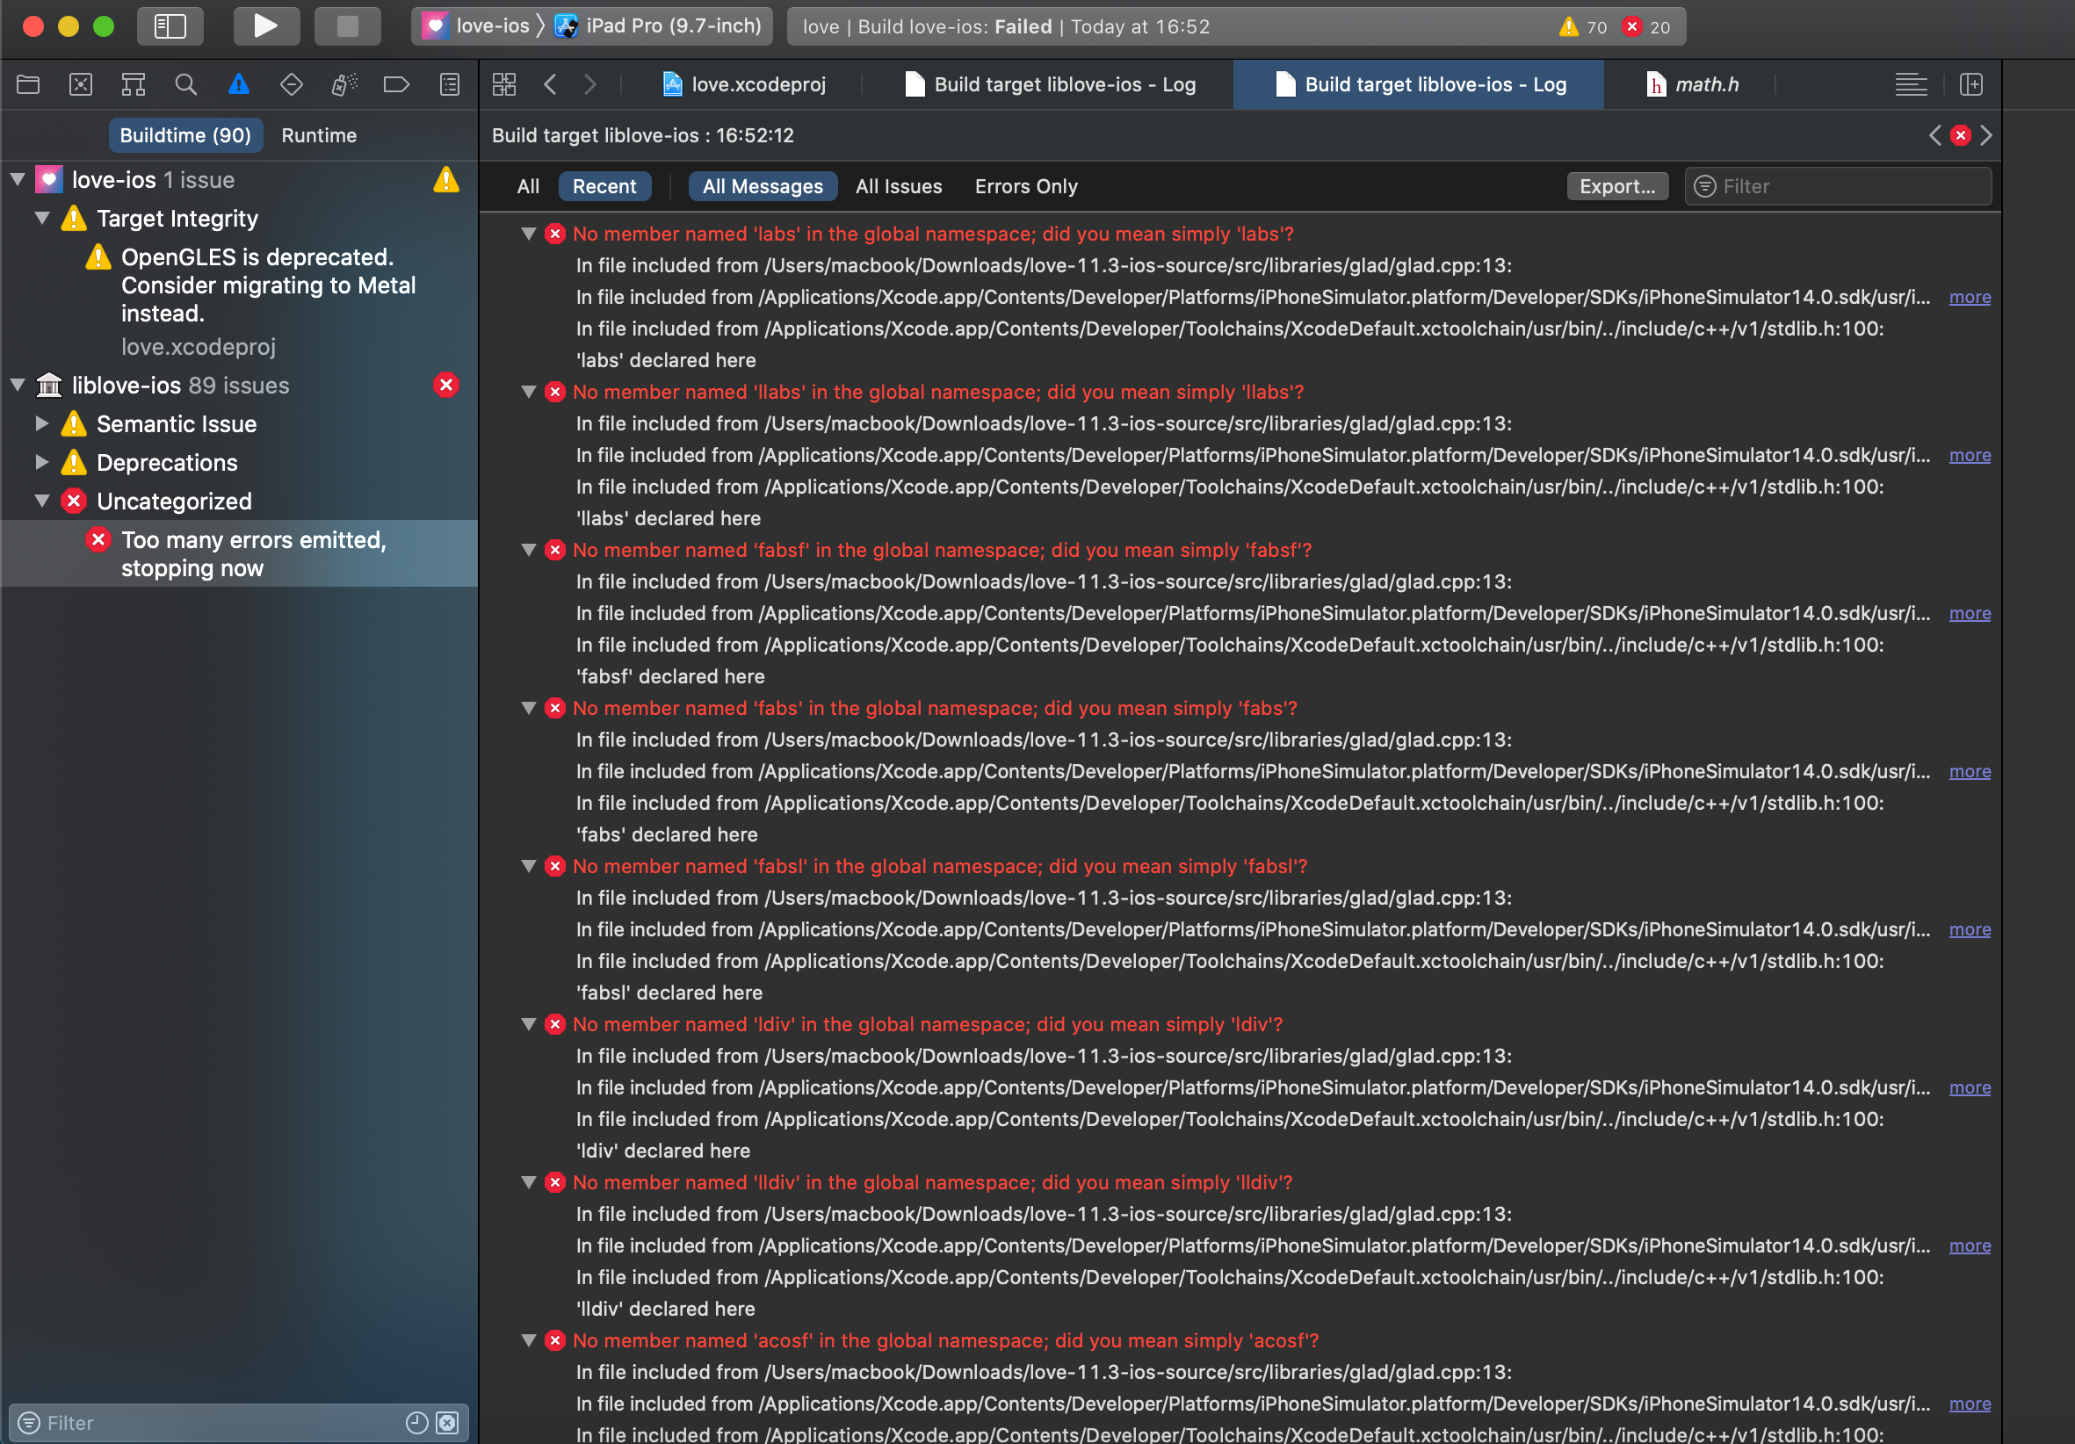
Task: Click the error indicator in the build log header
Action: [x=1960, y=135]
